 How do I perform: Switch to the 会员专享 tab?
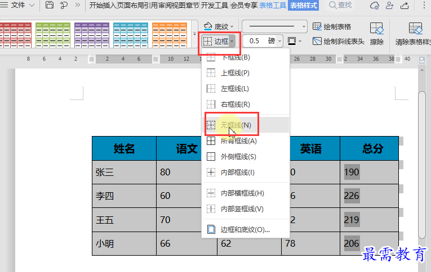[244, 5]
